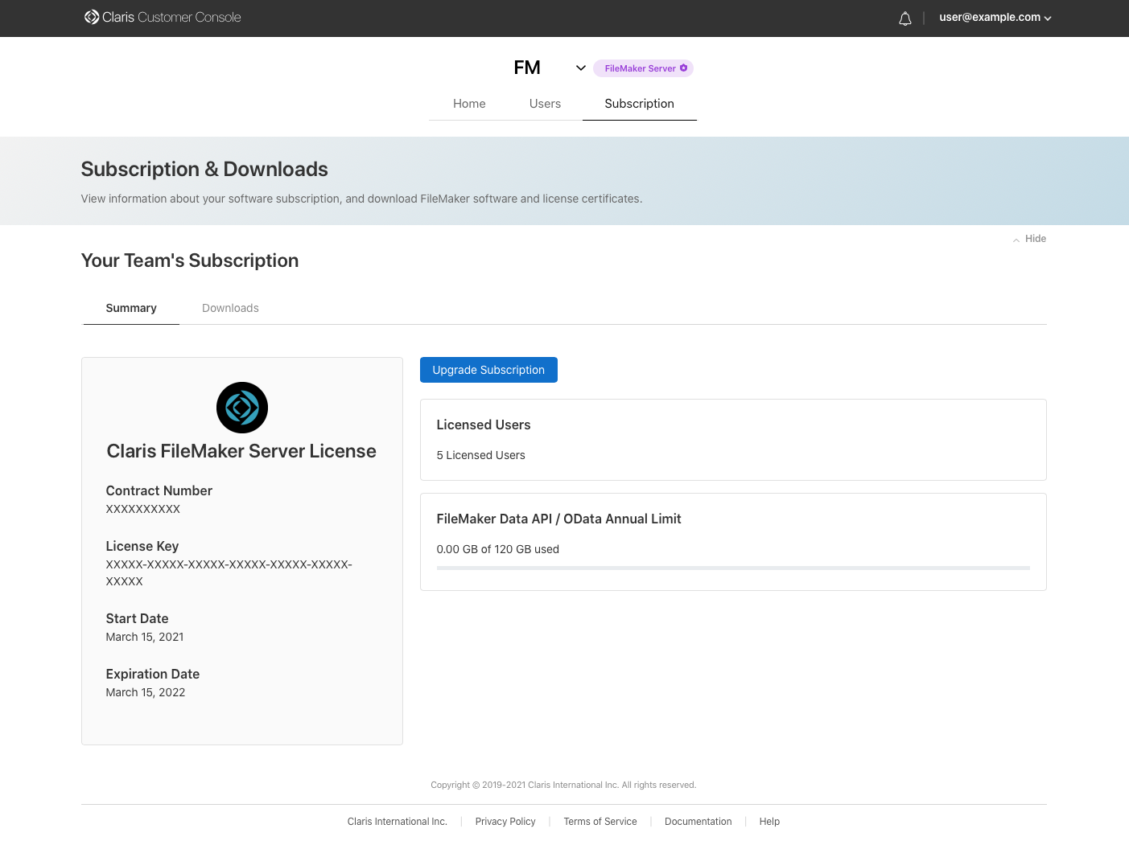The width and height of the screenshot is (1129, 845).
Task: Click the Claris FileMaker Server license logo
Action: pos(242,408)
